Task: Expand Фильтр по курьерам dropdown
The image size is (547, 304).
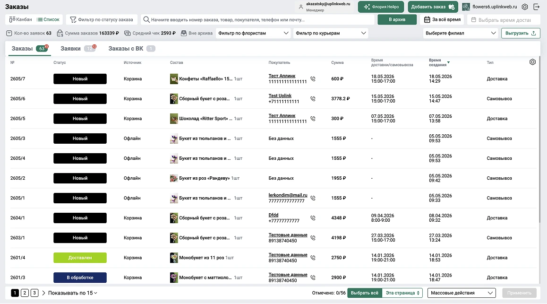Action: 330,33
